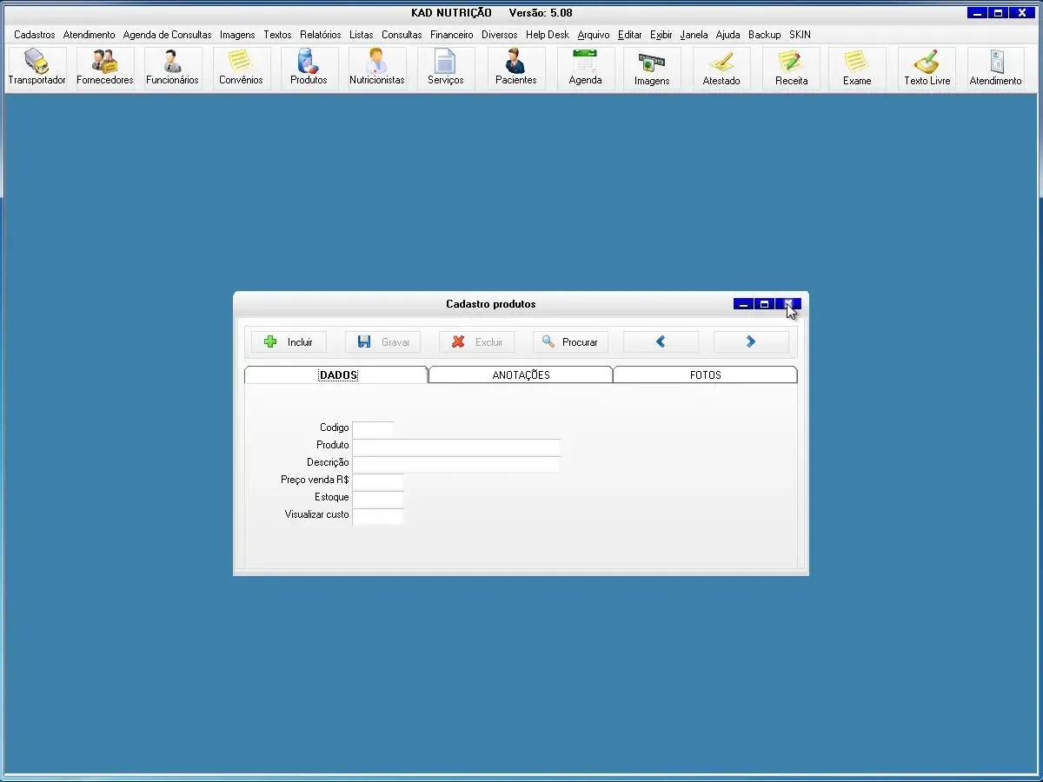Open the Atendimento toolbar icon
The width and height of the screenshot is (1043, 782).
995,68
